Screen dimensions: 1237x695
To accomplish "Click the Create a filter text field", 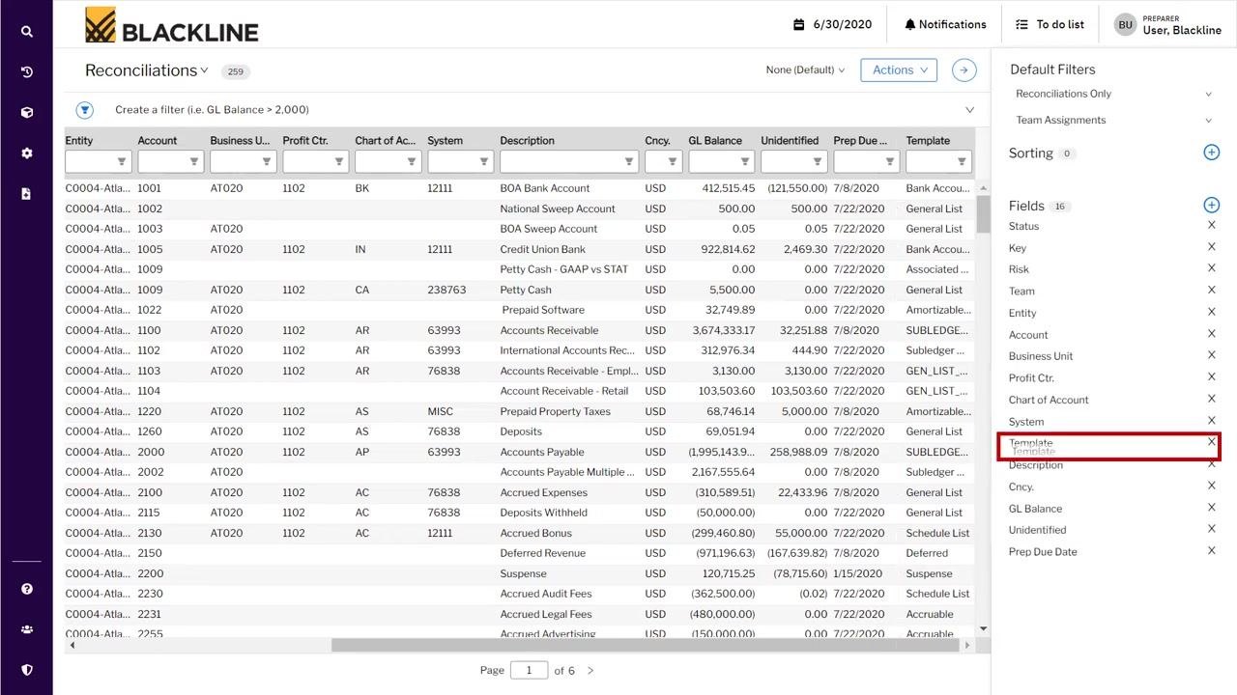I will (212, 109).
